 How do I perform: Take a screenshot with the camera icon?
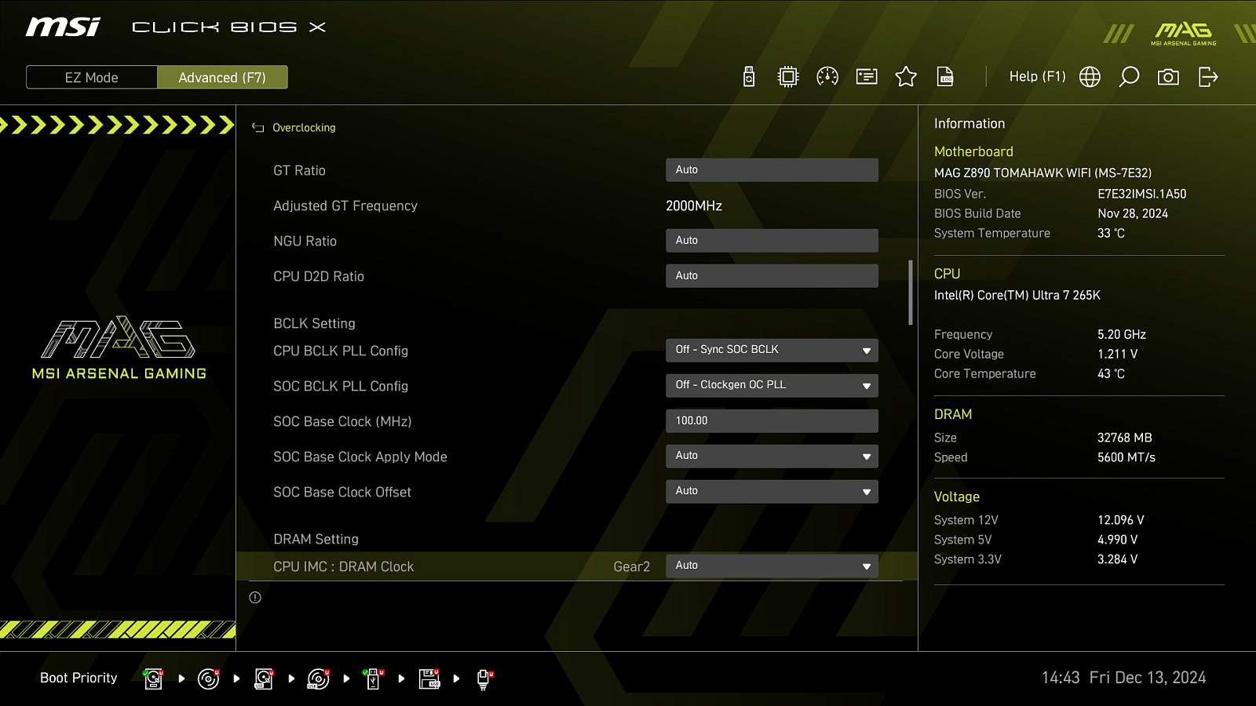pyautogui.click(x=1168, y=76)
